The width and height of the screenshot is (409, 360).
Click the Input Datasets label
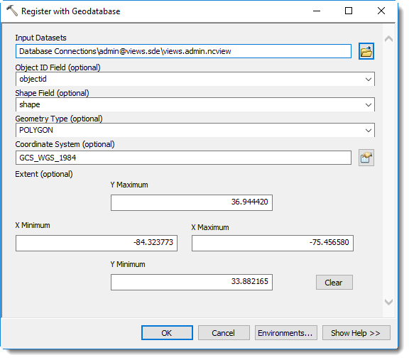40,38
